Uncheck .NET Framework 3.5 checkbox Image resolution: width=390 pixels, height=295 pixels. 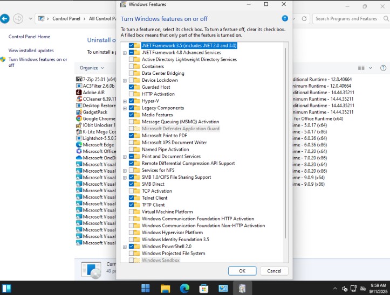pos(131,45)
